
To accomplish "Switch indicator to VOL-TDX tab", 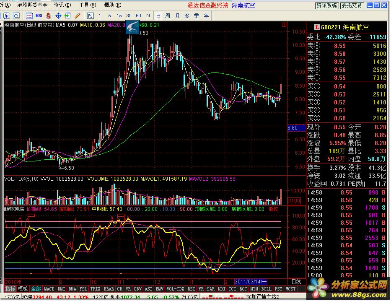I will pyautogui.click(x=175, y=289).
